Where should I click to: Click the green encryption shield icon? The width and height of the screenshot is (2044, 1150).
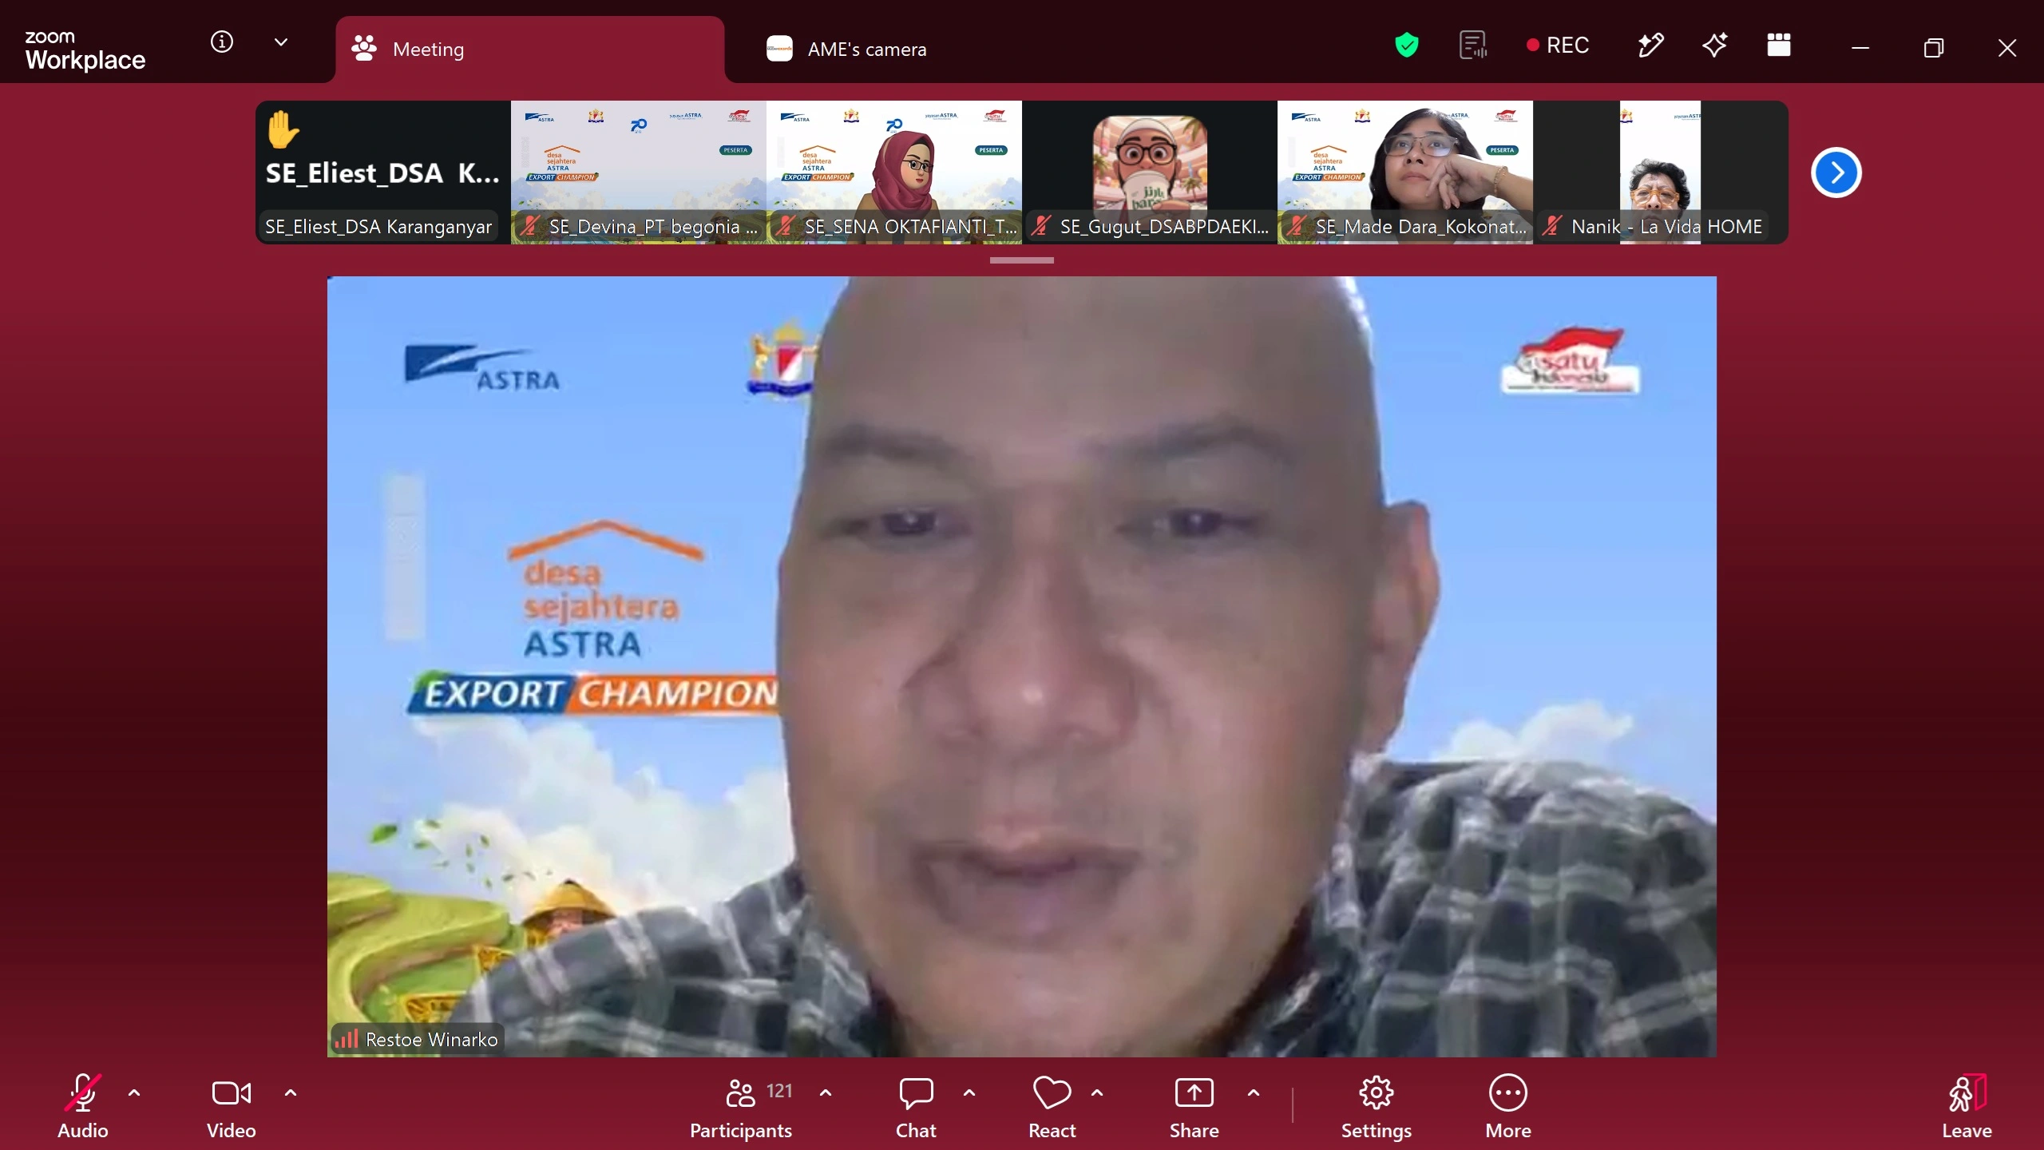click(x=1406, y=46)
